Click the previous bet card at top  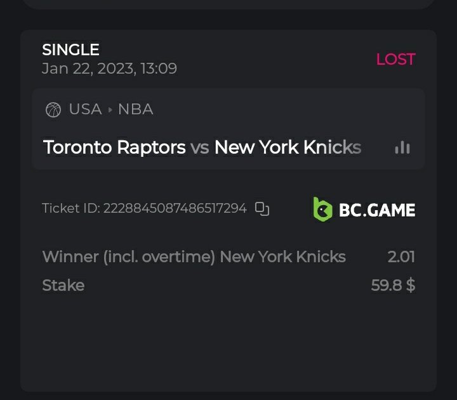click(x=228, y=4)
